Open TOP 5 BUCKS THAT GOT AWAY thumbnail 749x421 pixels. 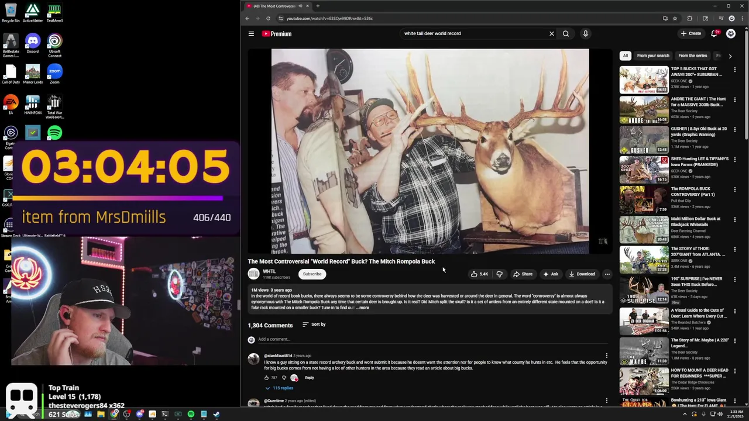pyautogui.click(x=644, y=80)
